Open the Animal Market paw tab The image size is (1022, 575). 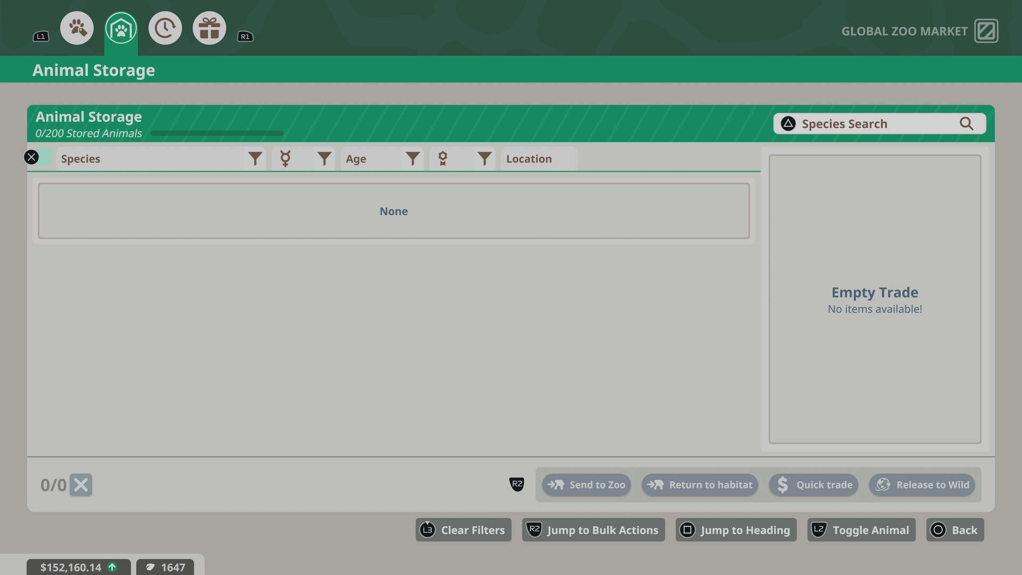(x=77, y=28)
